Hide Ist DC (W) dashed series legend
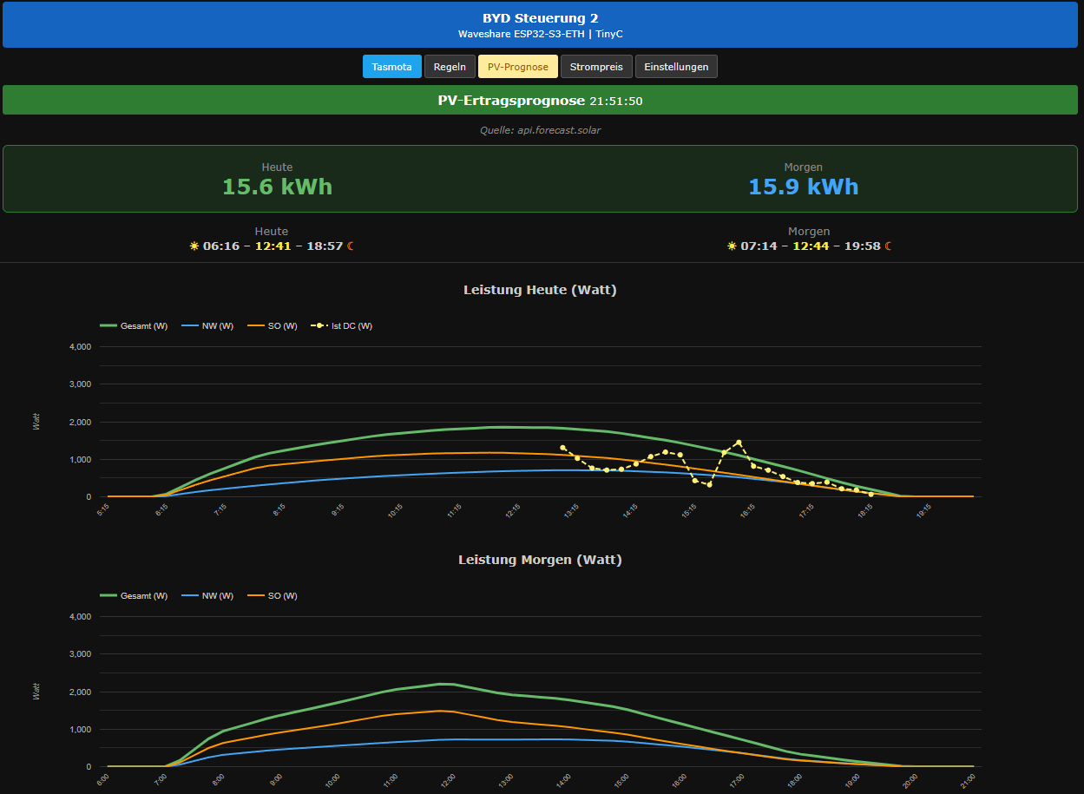The width and height of the screenshot is (1084, 794). pyautogui.click(x=342, y=326)
